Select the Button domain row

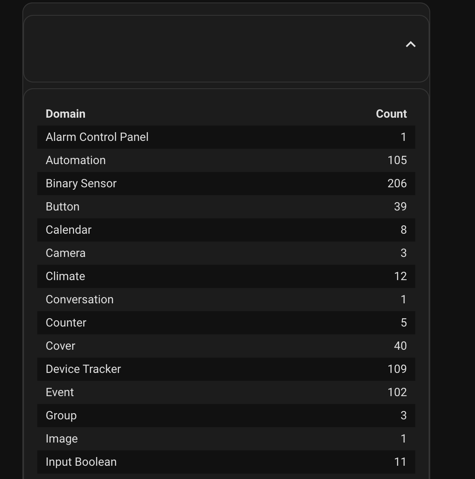click(x=226, y=207)
